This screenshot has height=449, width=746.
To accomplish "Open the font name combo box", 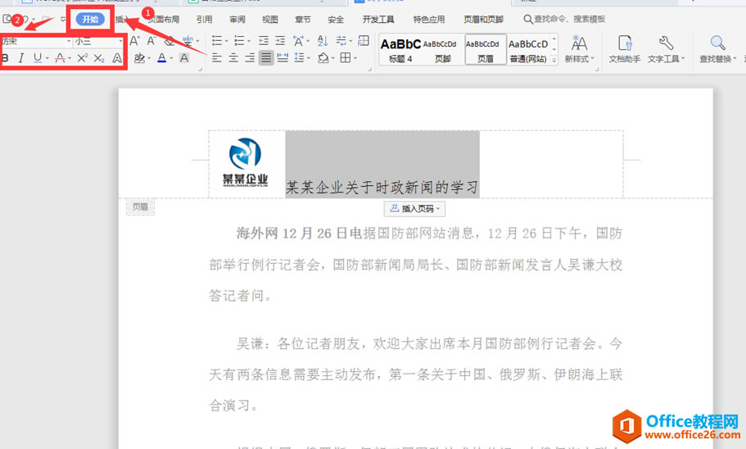I will coord(36,42).
